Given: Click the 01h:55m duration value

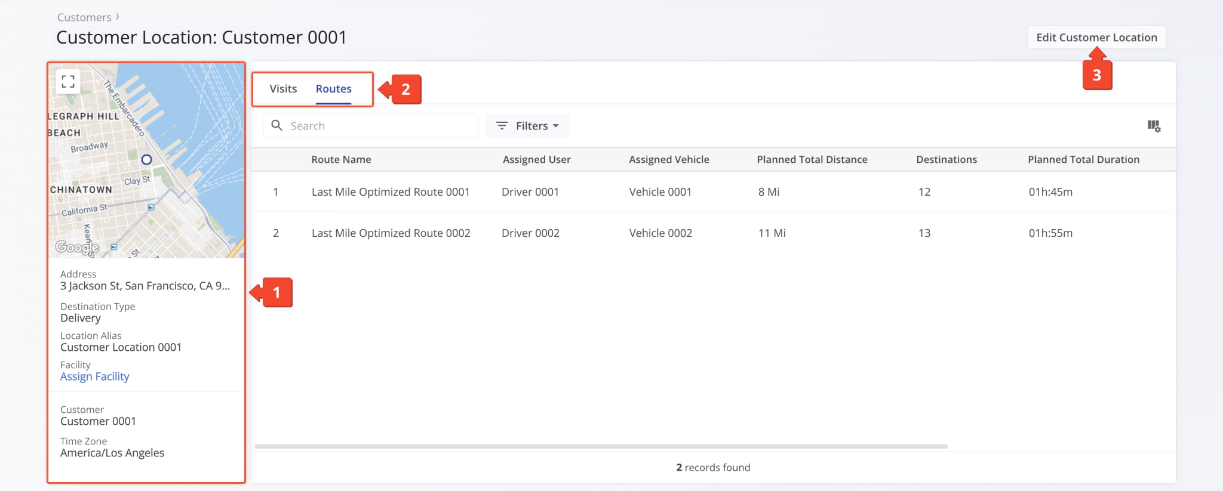Looking at the screenshot, I should 1050,233.
